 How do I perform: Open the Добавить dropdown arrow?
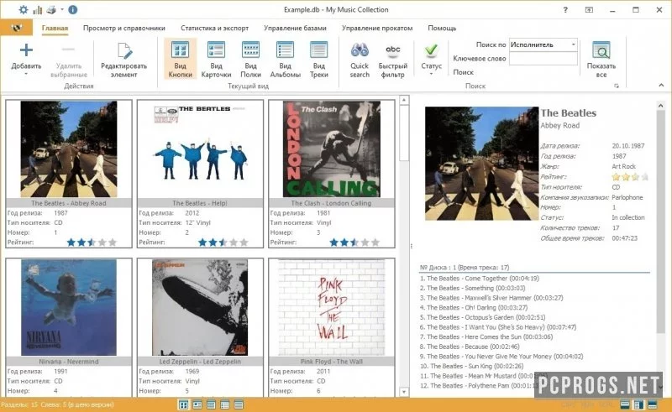[x=26, y=74]
